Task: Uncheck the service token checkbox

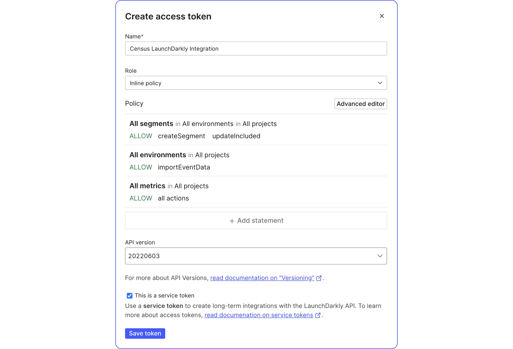Action: [130, 295]
